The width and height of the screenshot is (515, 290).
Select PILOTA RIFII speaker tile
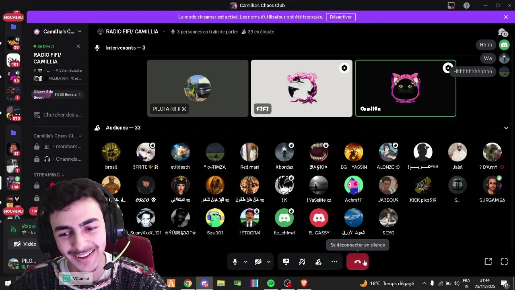(x=198, y=88)
